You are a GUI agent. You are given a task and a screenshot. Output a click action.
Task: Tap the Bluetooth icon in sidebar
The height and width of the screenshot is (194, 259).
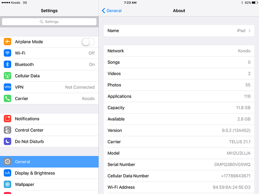click(x=7, y=64)
